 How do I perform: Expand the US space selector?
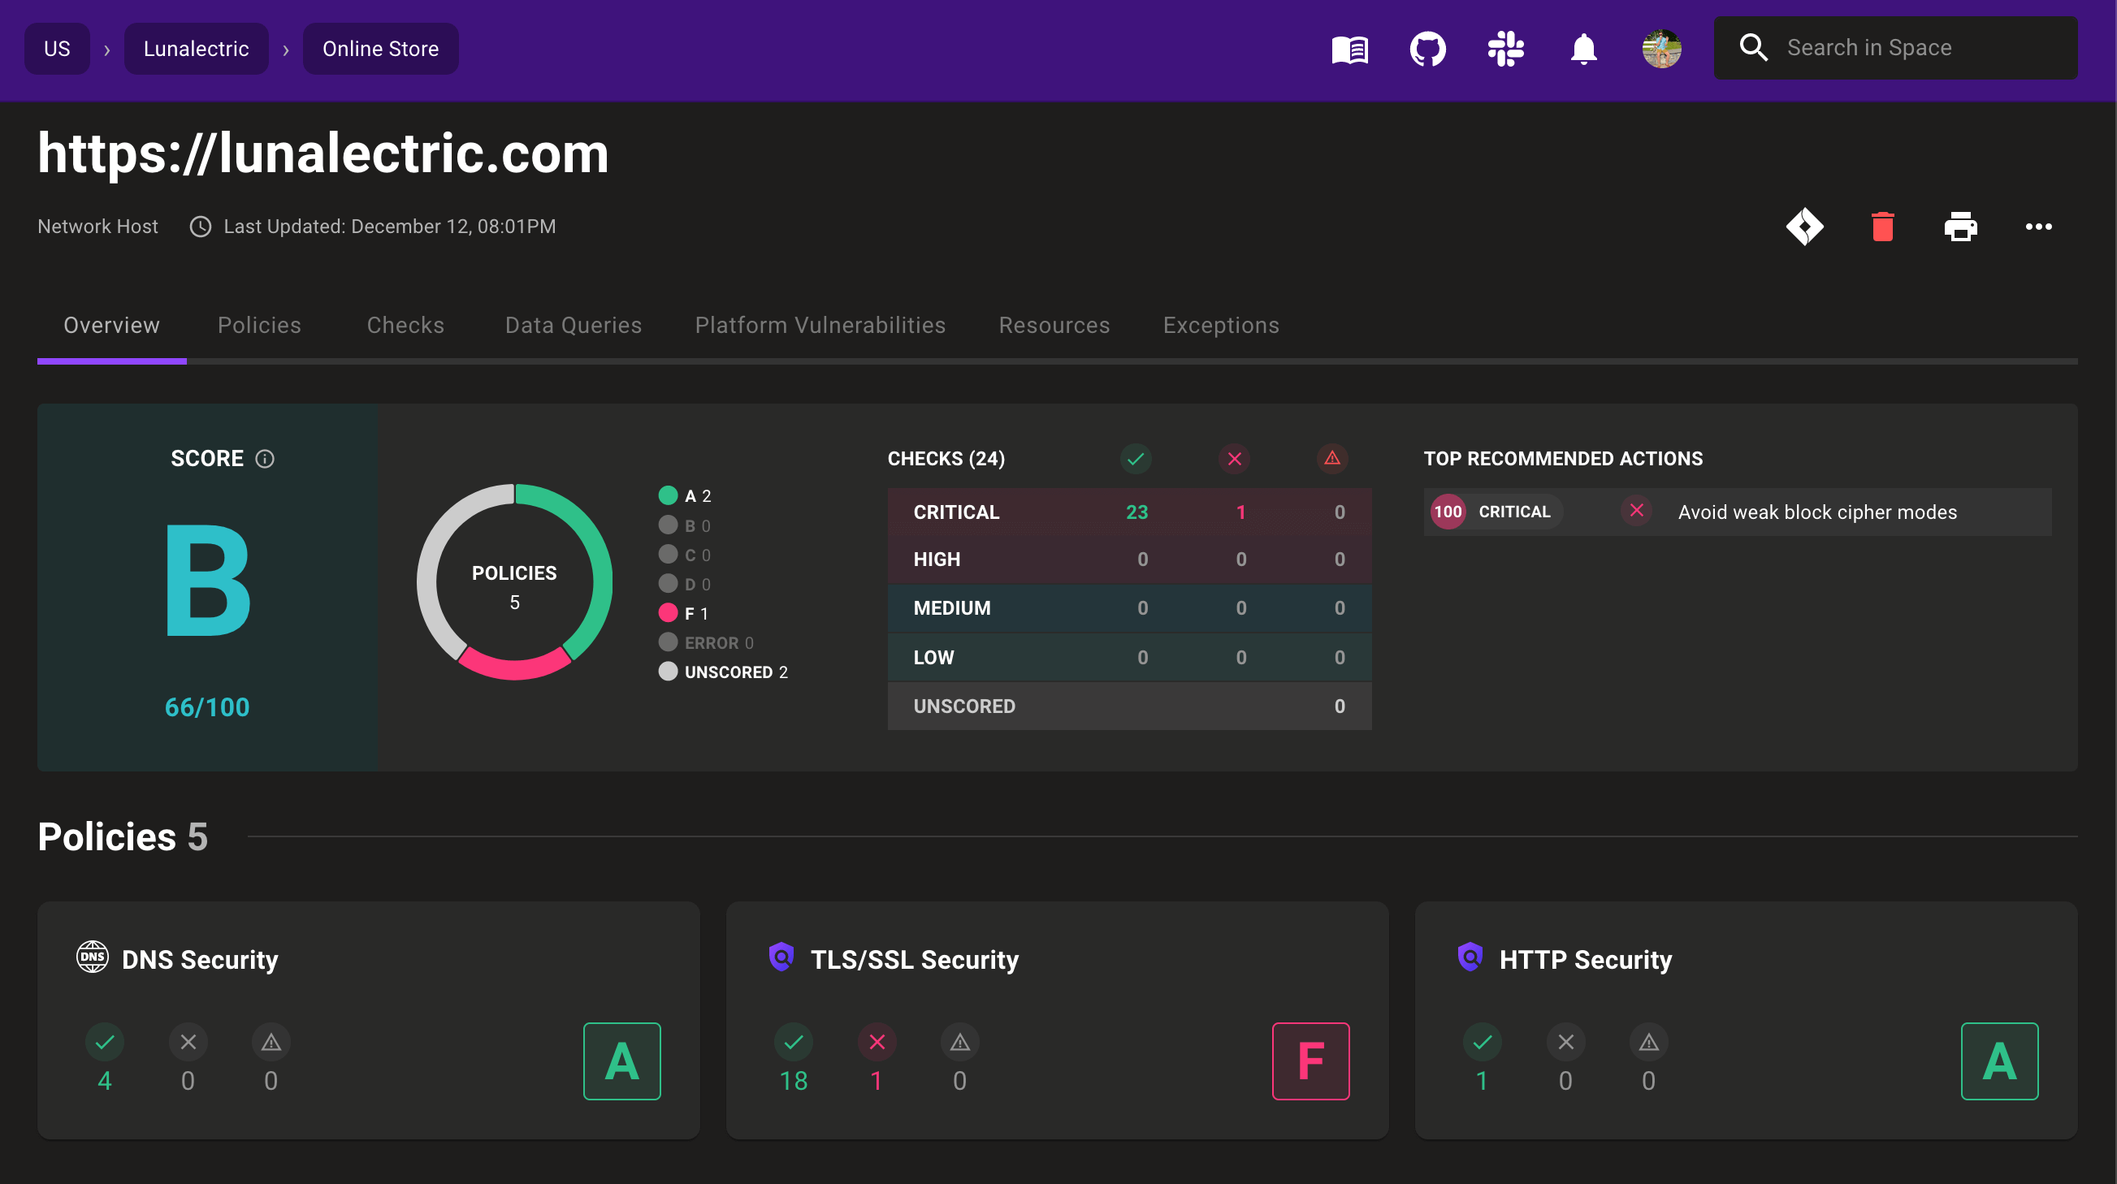point(57,49)
